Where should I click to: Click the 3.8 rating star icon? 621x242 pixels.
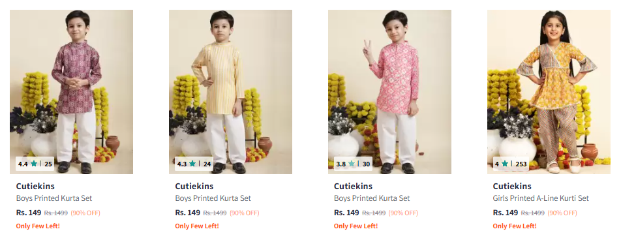coord(352,164)
